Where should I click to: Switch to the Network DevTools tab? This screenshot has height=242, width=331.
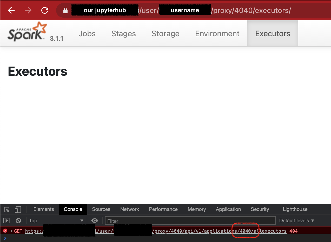click(x=130, y=209)
